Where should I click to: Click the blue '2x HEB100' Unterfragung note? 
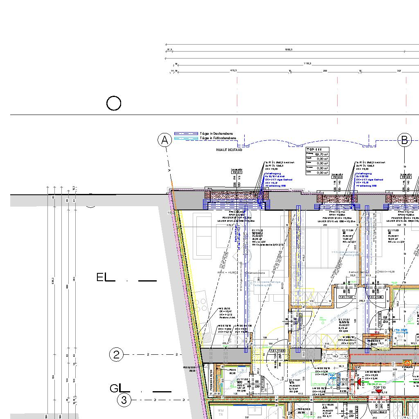tap(362, 176)
